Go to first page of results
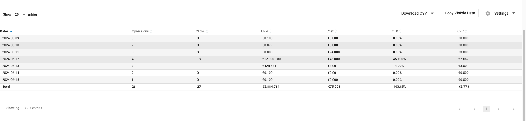Image resolution: width=526 pixels, height=121 pixels. [x=459, y=109]
